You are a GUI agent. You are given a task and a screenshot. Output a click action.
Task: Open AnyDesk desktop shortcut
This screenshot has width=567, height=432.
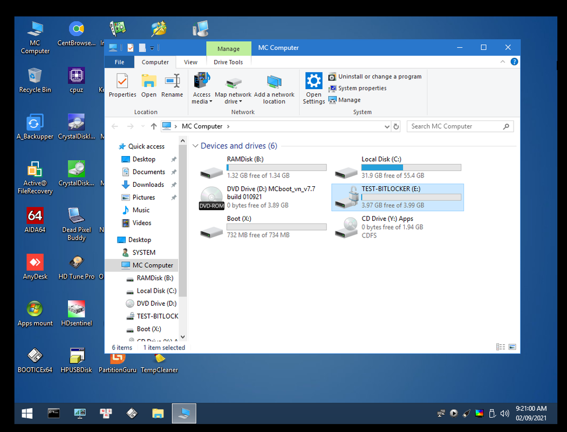(x=35, y=267)
